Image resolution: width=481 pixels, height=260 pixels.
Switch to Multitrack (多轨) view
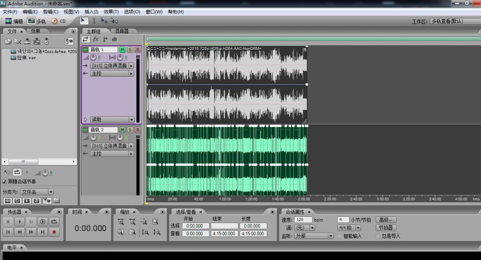pyautogui.click(x=37, y=21)
